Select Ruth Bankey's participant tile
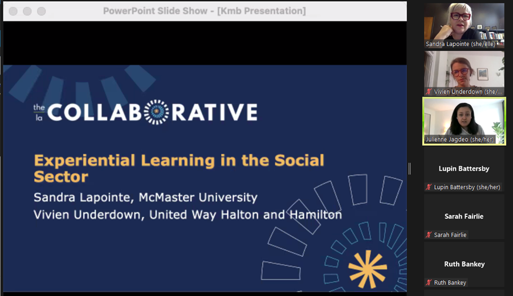Image resolution: width=513 pixels, height=296 pixels. point(464,264)
